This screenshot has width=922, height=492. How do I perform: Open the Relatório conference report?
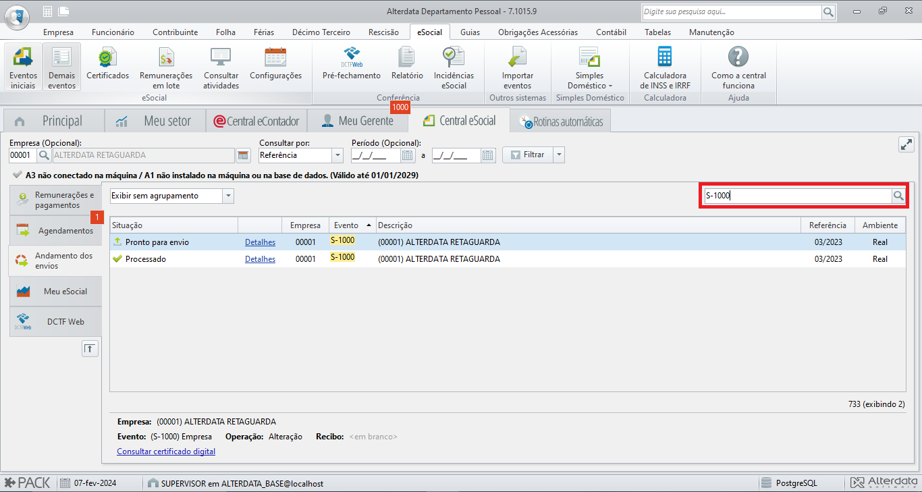click(407, 64)
